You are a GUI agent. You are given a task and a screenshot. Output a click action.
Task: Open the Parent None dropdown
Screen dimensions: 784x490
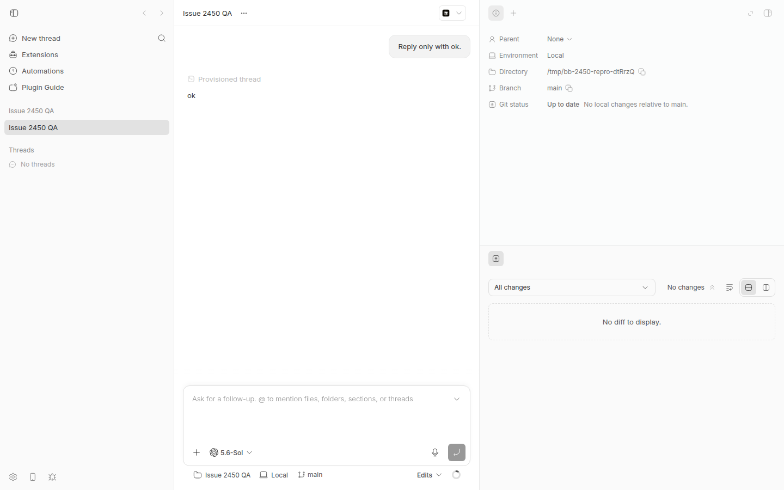560,39
